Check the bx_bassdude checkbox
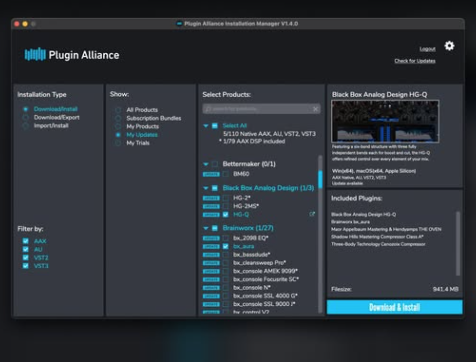 click(x=226, y=254)
